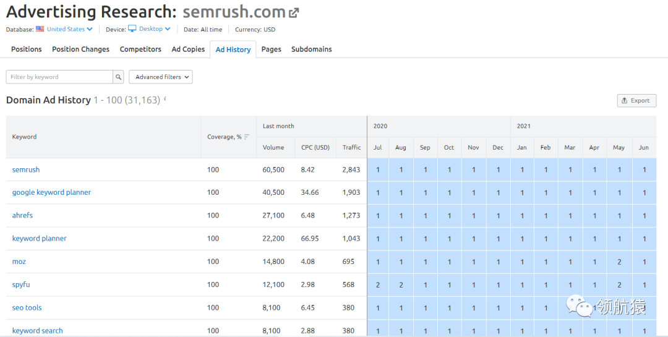Open the United States database dropdown
Screen dimensions: 668x337
(x=69, y=29)
